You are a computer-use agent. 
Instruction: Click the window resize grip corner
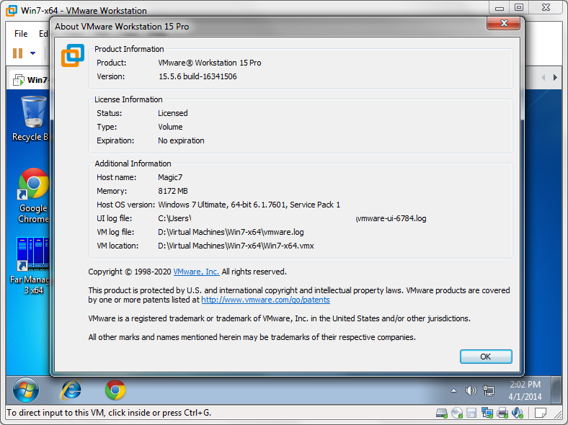pyautogui.click(x=559, y=413)
